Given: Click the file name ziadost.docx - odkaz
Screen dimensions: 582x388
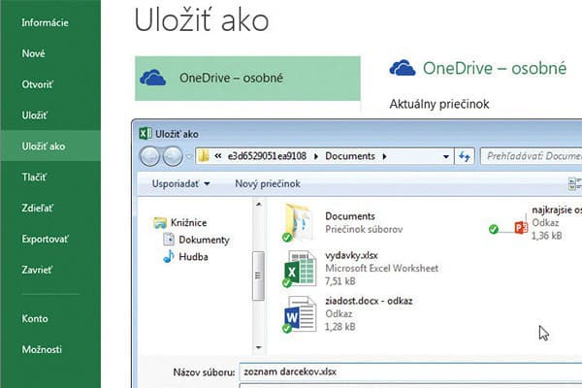Looking at the screenshot, I should (x=369, y=301).
